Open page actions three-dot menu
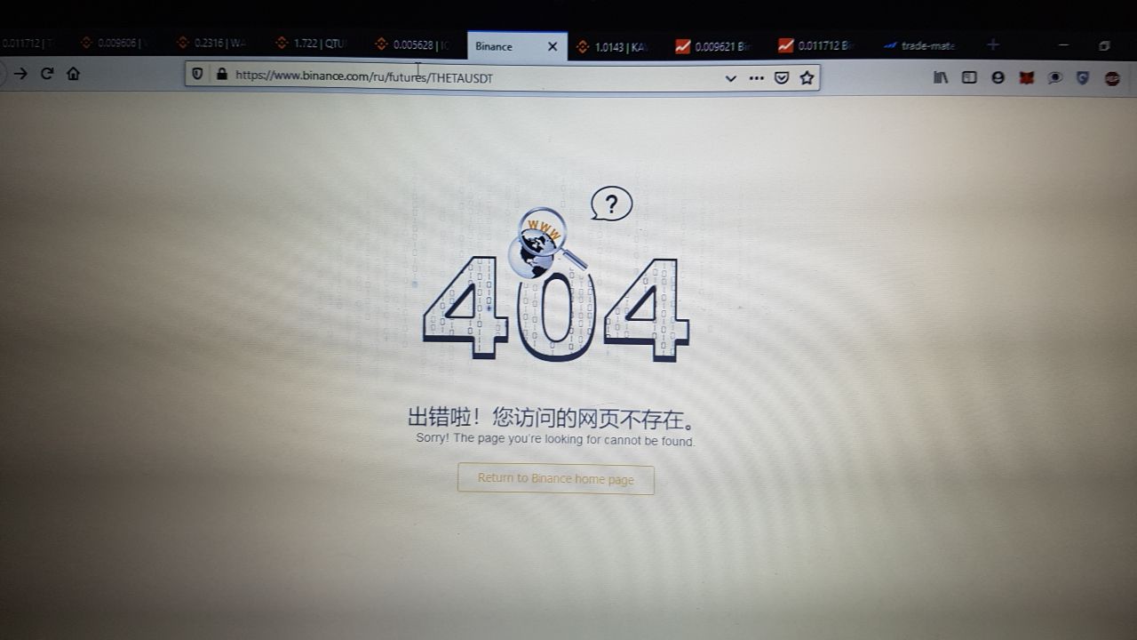Image resolution: width=1137 pixels, height=640 pixels. click(x=756, y=78)
